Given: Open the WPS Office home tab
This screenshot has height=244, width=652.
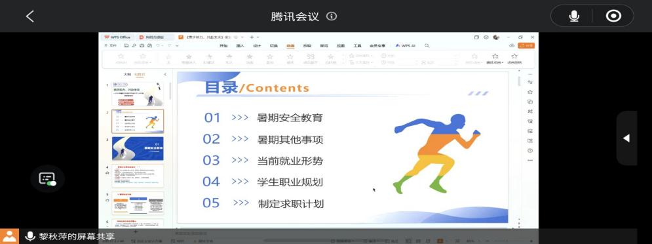Looking at the screenshot, I should tap(118, 37).
